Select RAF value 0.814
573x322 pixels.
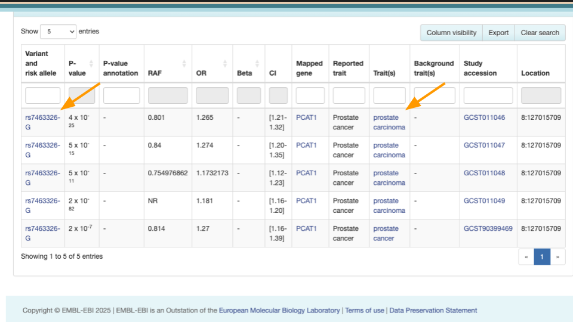(x=156, y=228)
